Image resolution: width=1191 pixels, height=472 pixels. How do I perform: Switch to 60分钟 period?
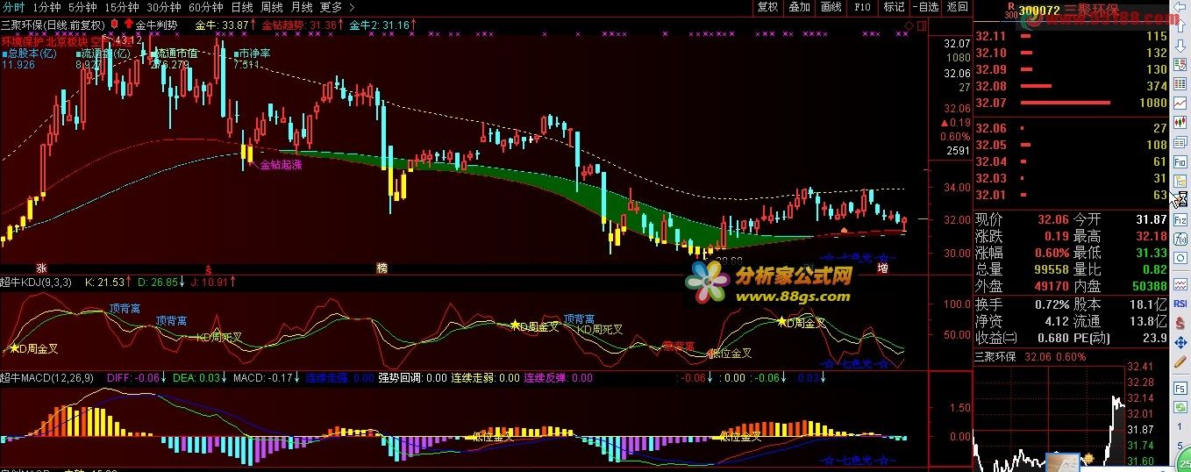click(206, 7)
